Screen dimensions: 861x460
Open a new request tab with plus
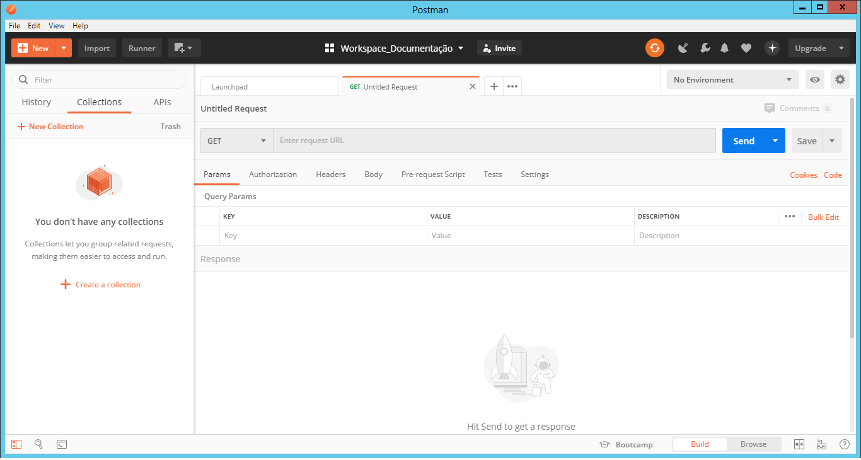click(x=494, y=86)
